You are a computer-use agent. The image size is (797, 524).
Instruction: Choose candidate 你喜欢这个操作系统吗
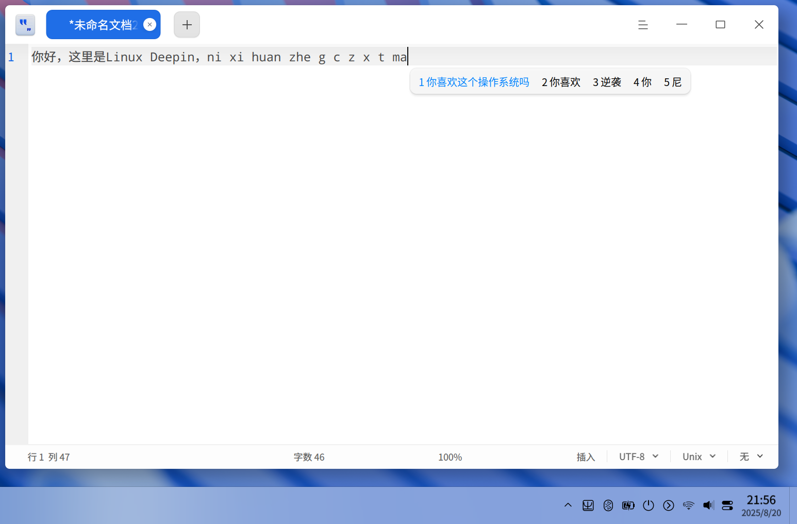click(474, 82)
